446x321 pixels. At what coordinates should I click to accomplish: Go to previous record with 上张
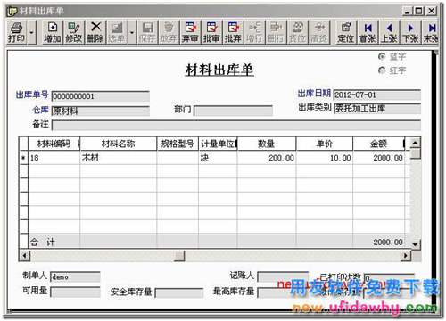[389, 32]
